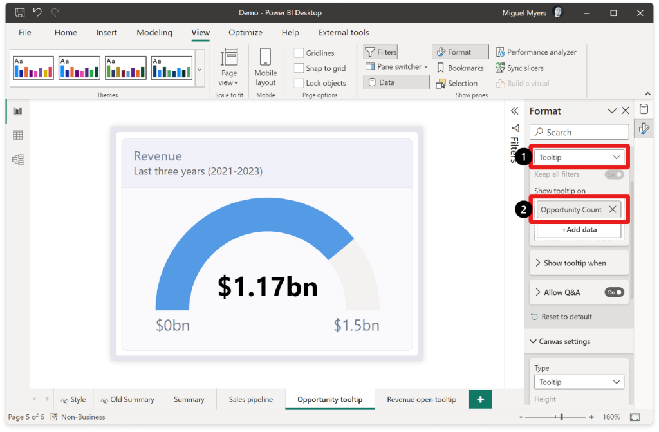The image size is (659, 432).
Task: Click the Redo arrow icon
Action: [x=55, y=13]
